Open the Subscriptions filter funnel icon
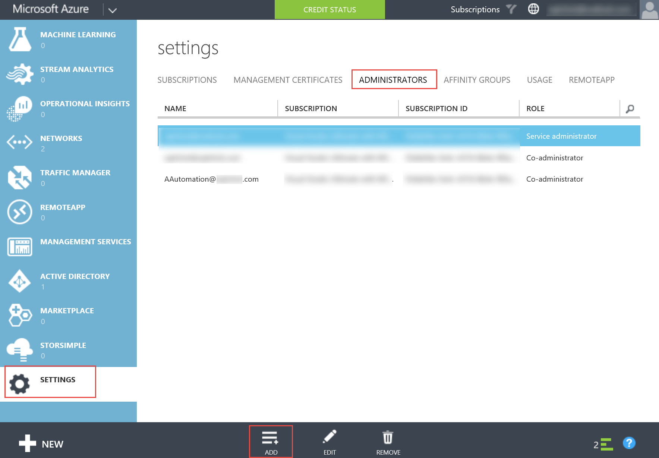Screen dimensions: 659x458 click(511, 9)
